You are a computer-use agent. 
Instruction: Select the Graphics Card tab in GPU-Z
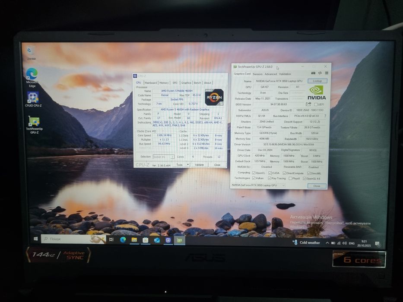click(x=242, y=74)
